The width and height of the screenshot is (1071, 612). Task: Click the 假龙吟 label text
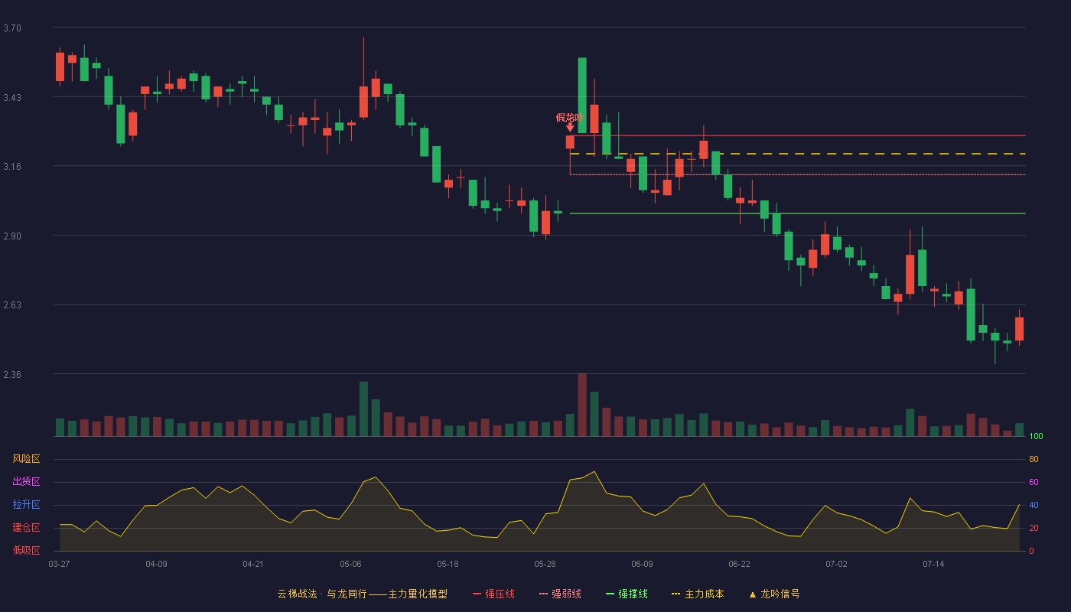[570, 117]
